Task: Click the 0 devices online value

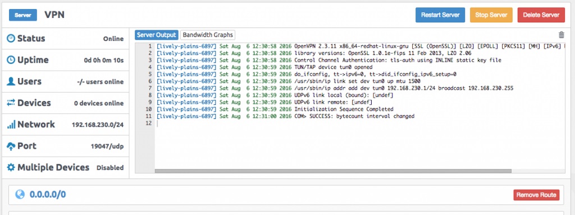Action: 99,103
